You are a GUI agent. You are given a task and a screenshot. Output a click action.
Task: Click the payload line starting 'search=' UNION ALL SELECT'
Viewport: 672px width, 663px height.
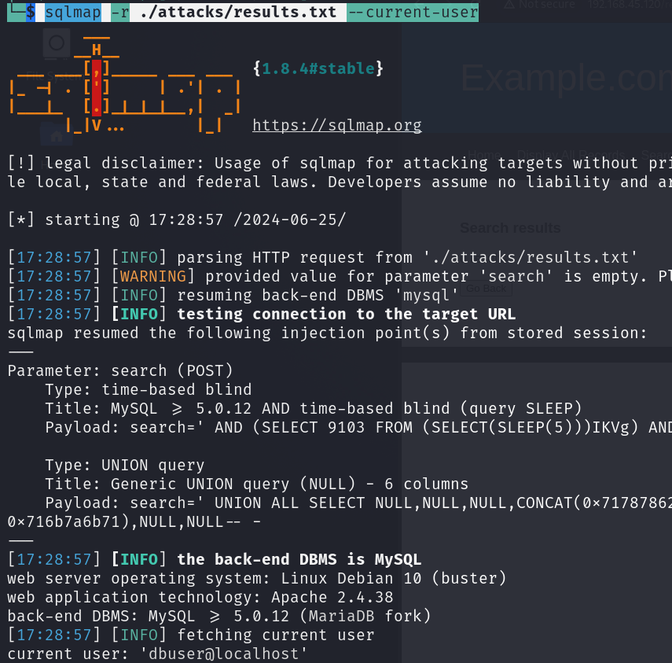pyautogui.click(x=358, y=503)
